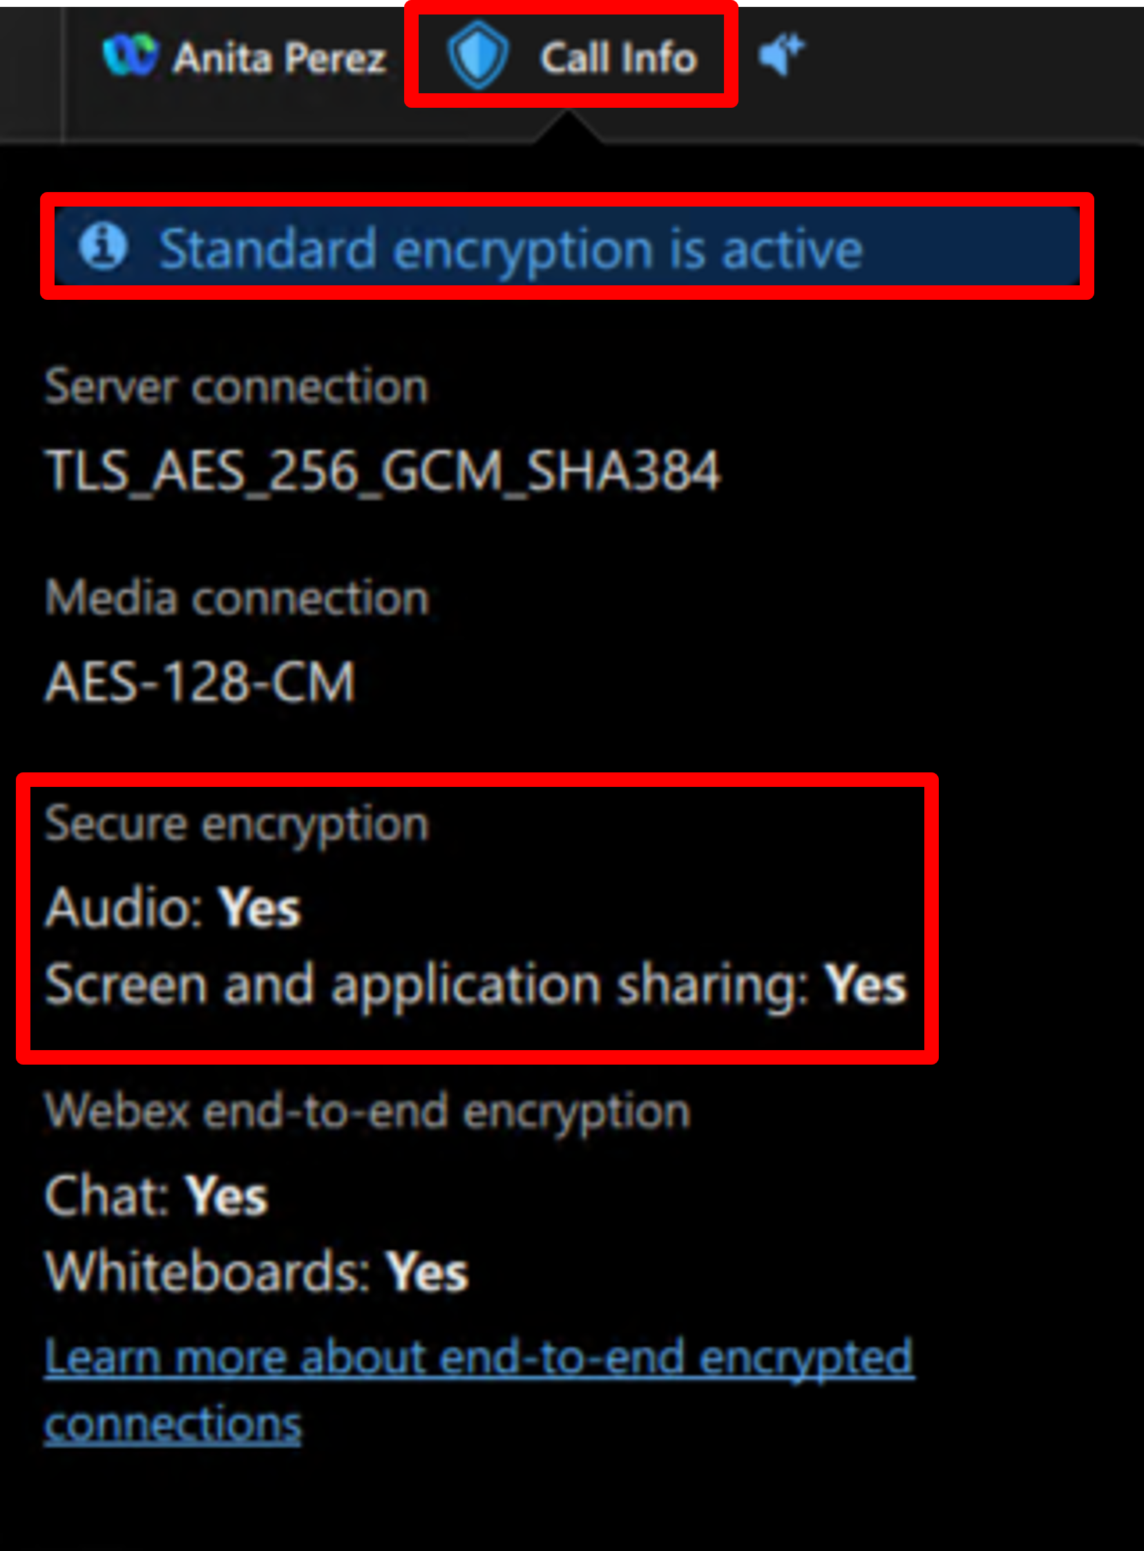Click the info icon in encryption banner
Image resolution: width=1144 pixels, height=1551 pixels.
point(103,246)
